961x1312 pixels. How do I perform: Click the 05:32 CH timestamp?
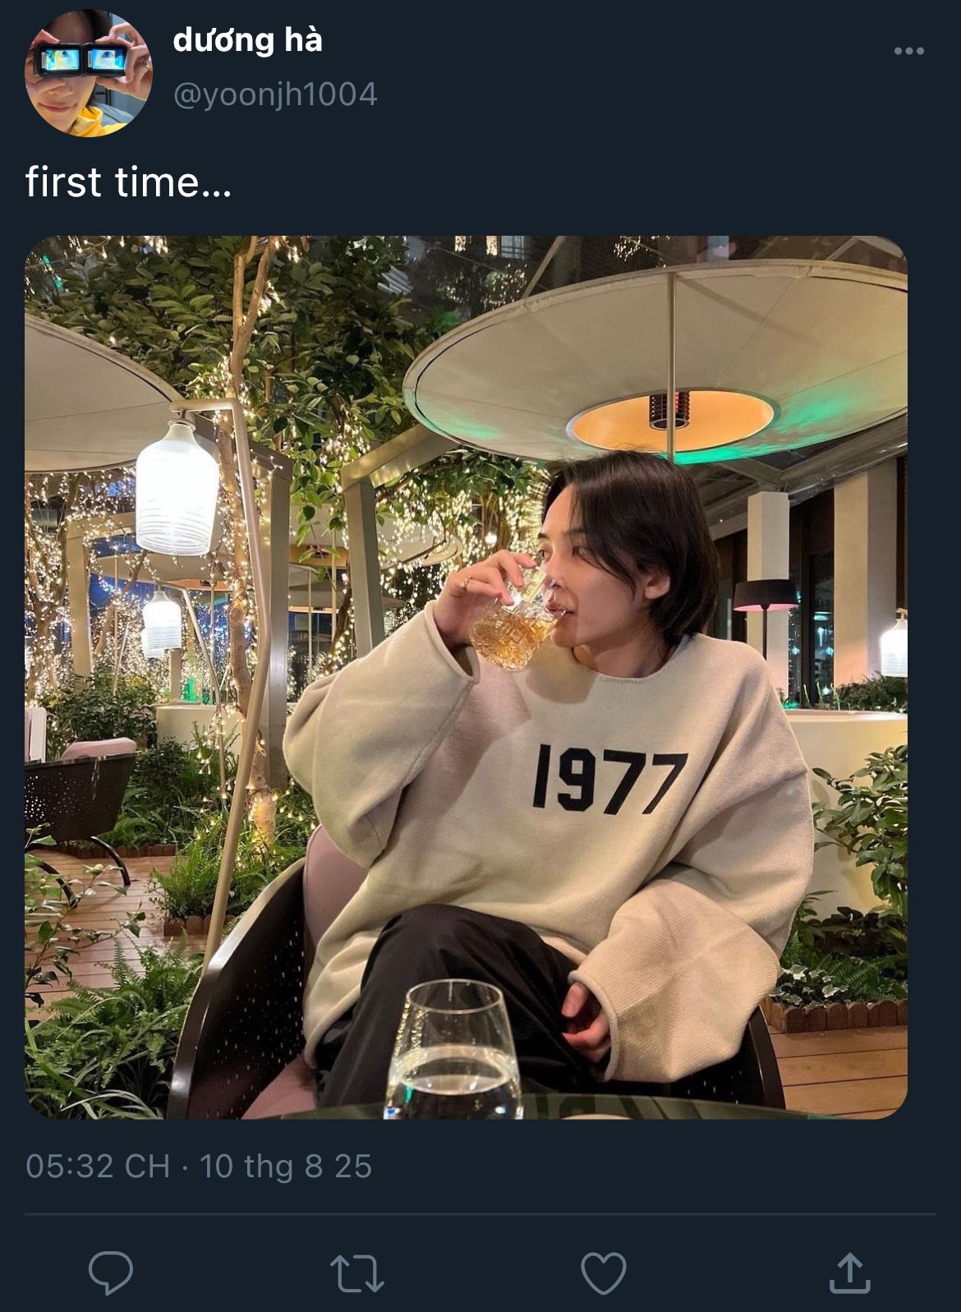point(98,1166)
